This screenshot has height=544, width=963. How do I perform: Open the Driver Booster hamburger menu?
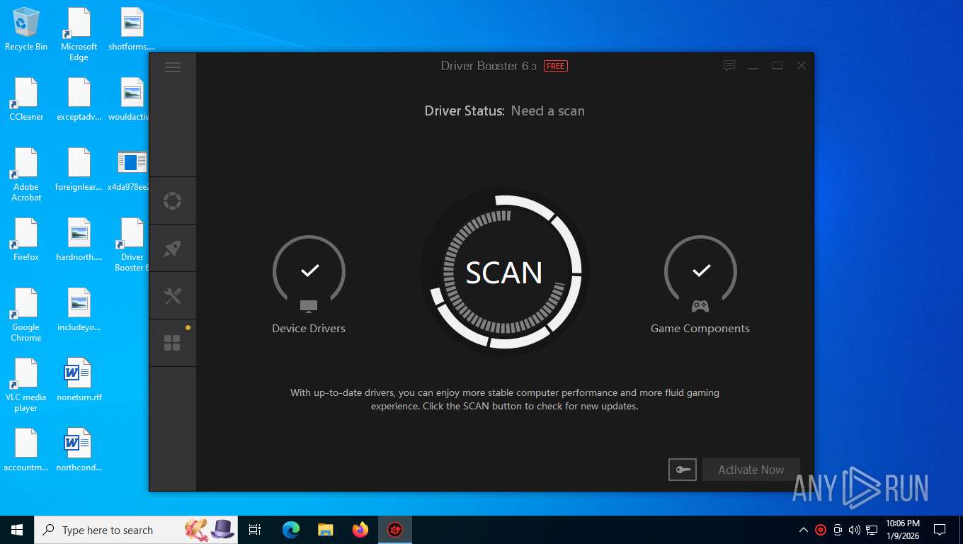(x=172, y=67)
